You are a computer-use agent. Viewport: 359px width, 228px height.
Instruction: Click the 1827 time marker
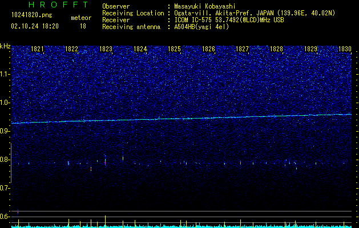point(242,49)
